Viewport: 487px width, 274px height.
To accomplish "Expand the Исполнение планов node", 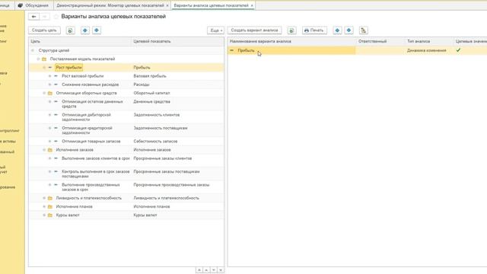I will point(44,206).
